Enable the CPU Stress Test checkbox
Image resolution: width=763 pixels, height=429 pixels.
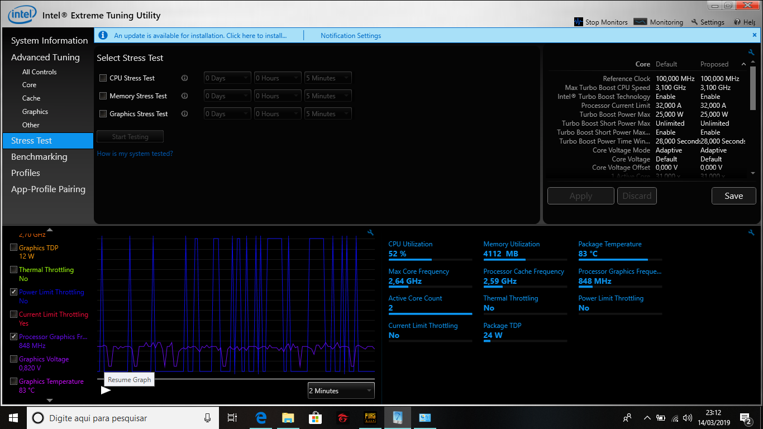coord(103,78)
